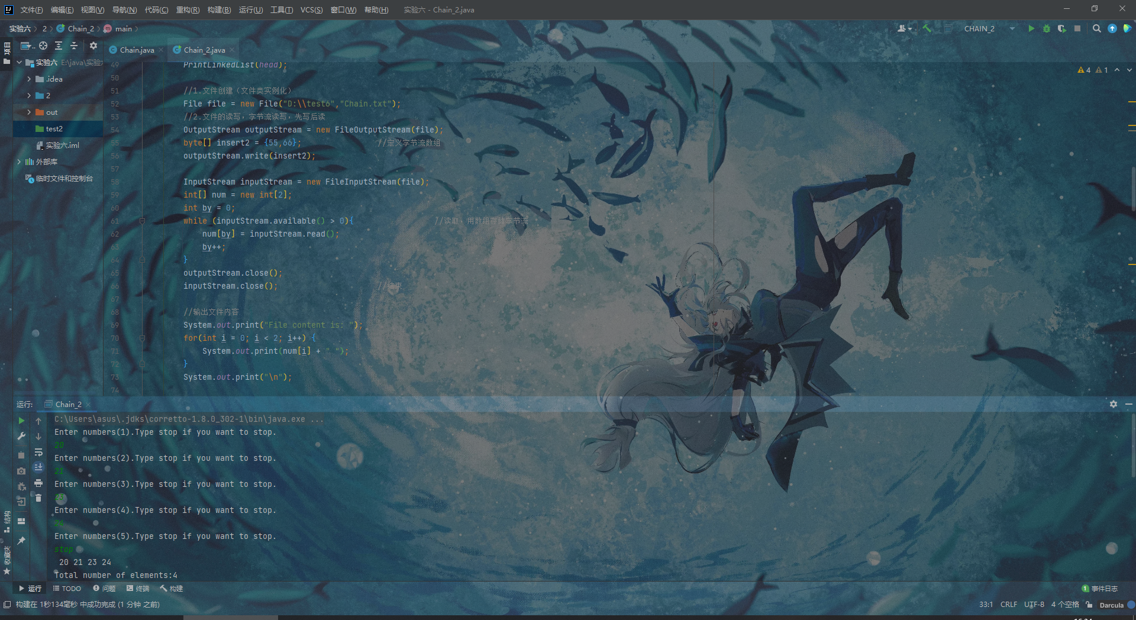Open project panel gear options
This screenshot has height=620, width=1136.
[93, 46]
